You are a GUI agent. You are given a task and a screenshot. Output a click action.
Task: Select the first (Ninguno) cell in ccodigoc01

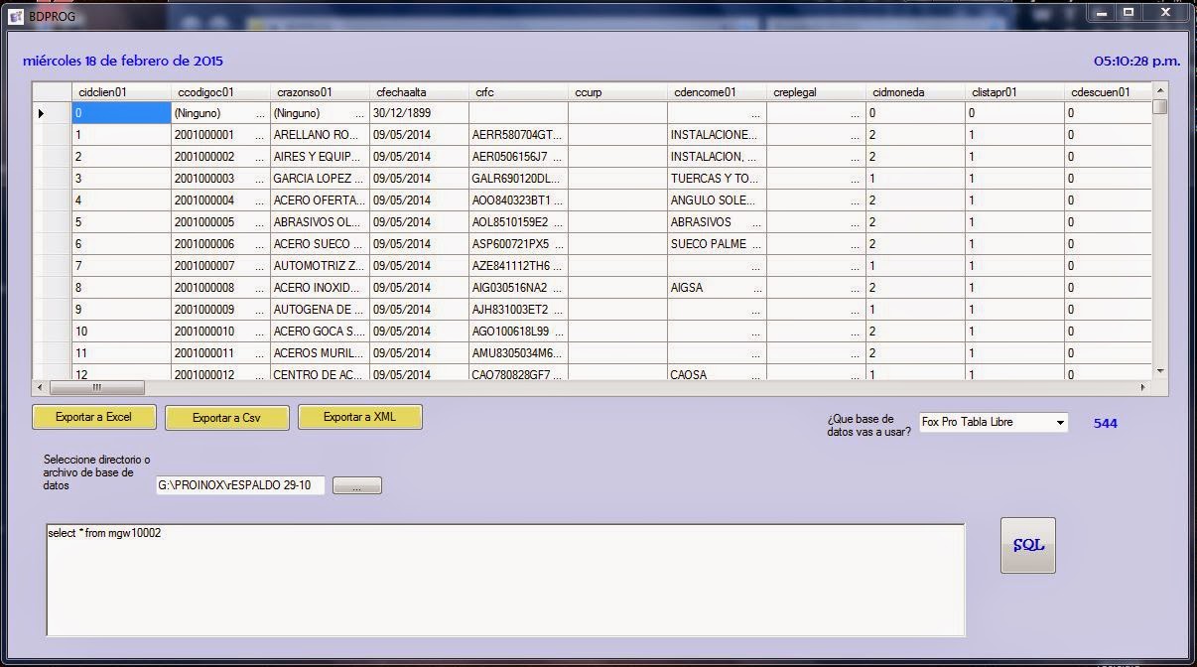point(220,113)
